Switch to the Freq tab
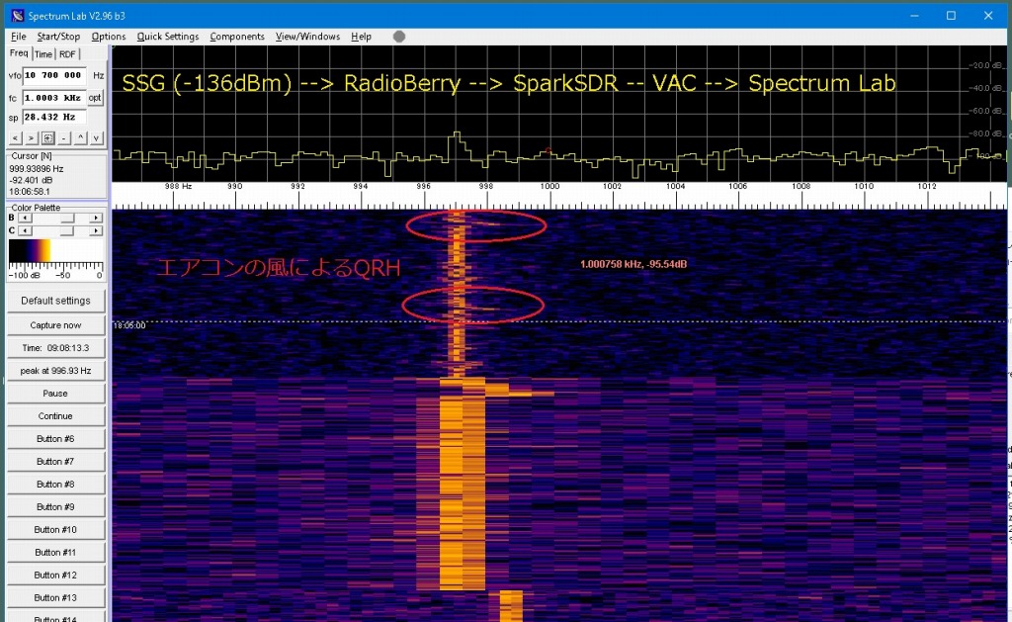This screenshot has height=622, width=1012. 19,53
